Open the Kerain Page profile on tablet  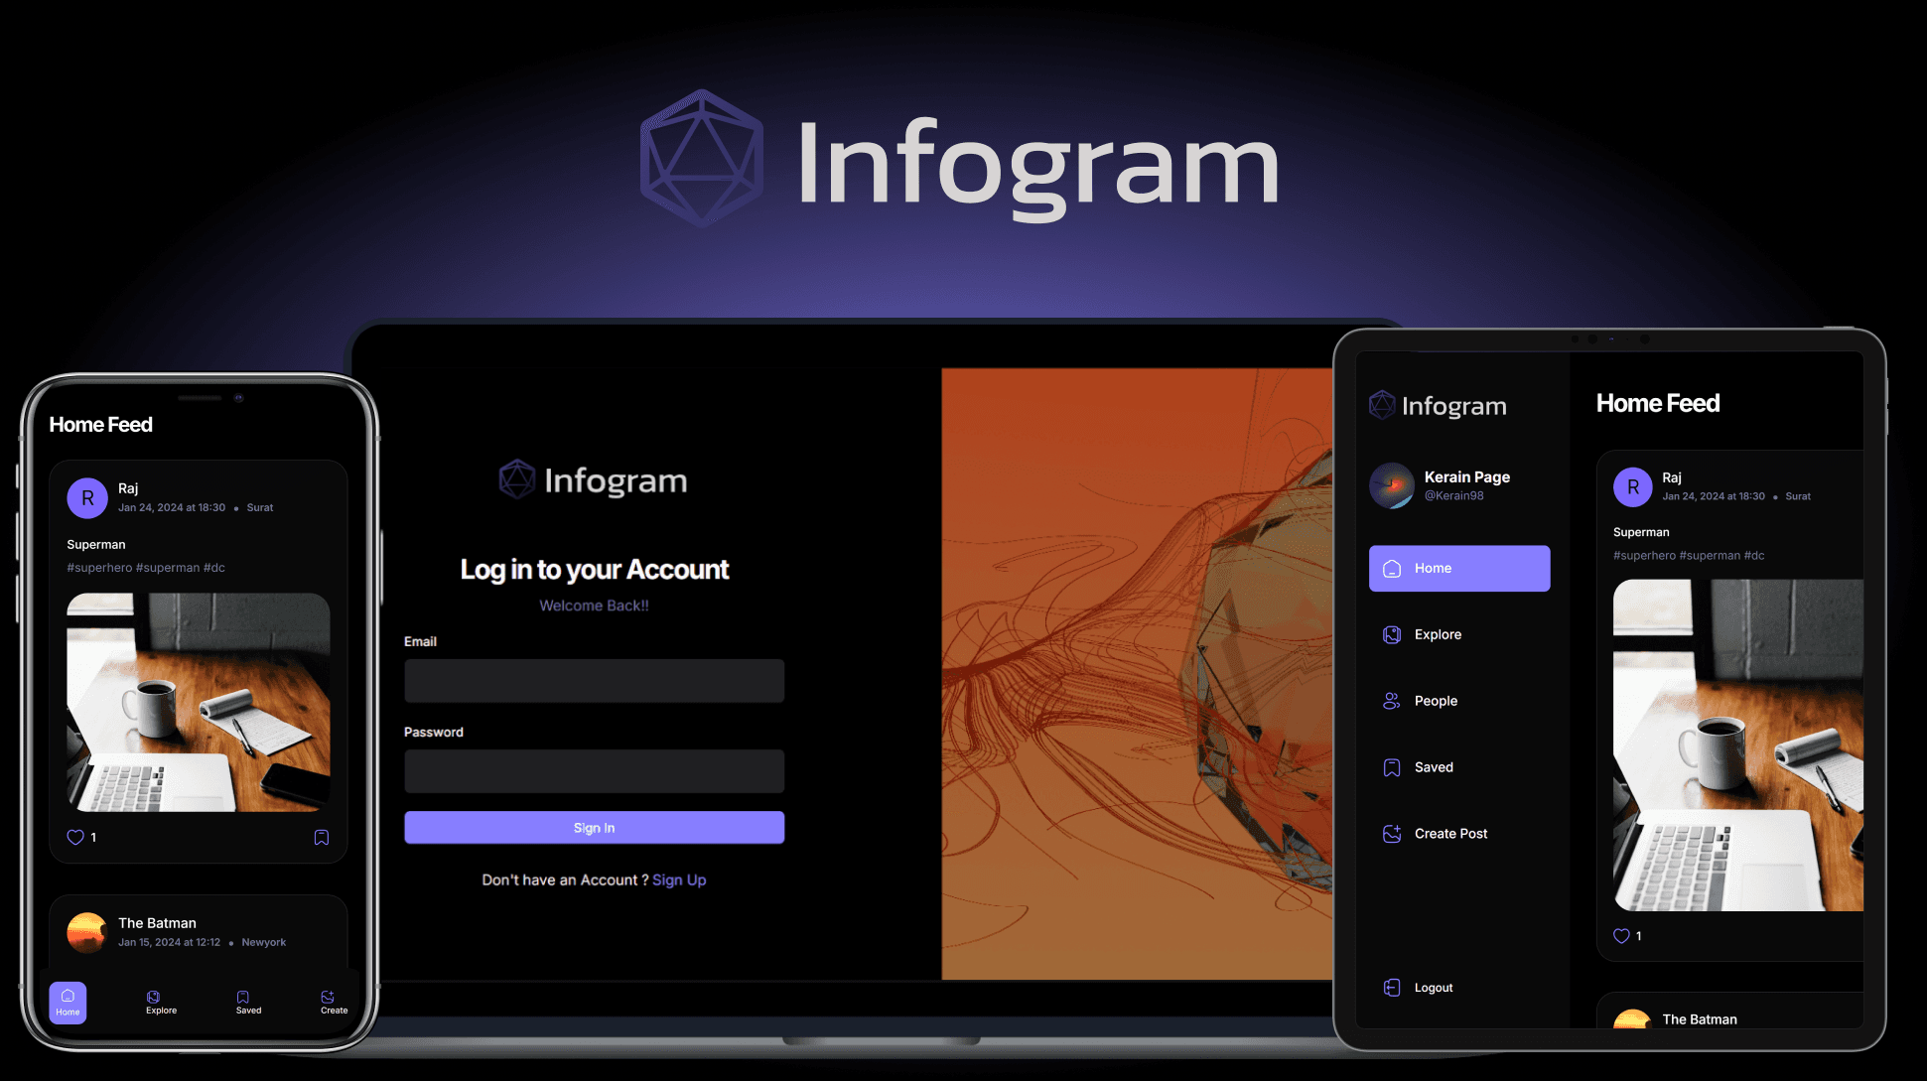[x=1439, y=485]
